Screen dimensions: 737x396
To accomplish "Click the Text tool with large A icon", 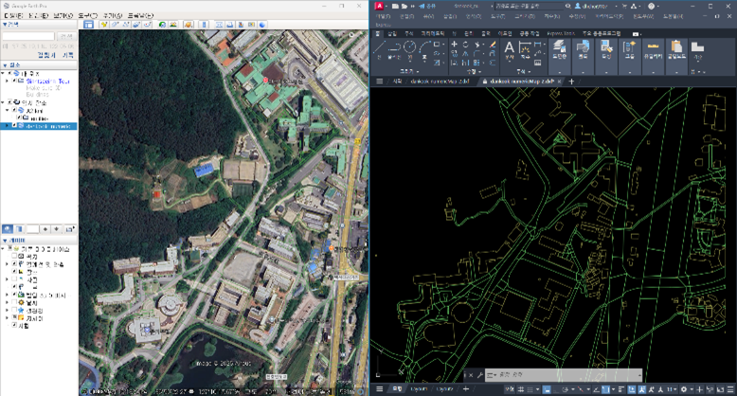I will 509,48.
